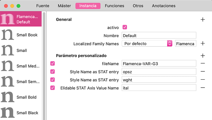This screenshot has width=212, height=120.
Task: Remove the opsz STAT entry parameter
Action: pos(203,71)
